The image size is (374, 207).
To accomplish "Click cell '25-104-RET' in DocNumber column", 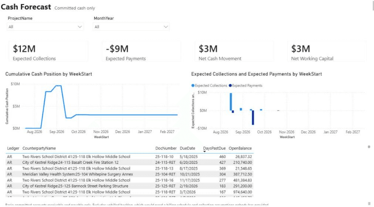I will click(165, 174).
